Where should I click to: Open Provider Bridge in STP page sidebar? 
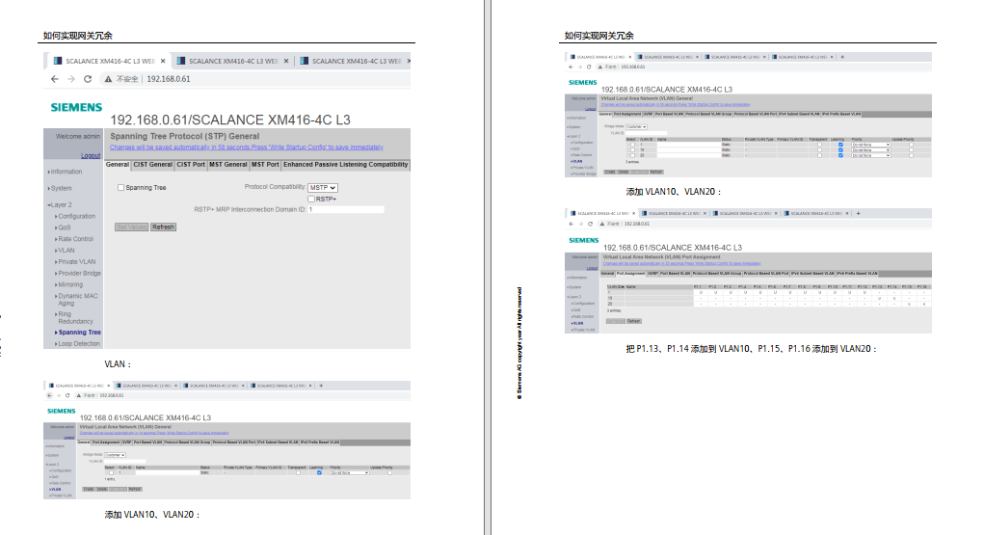79,273
